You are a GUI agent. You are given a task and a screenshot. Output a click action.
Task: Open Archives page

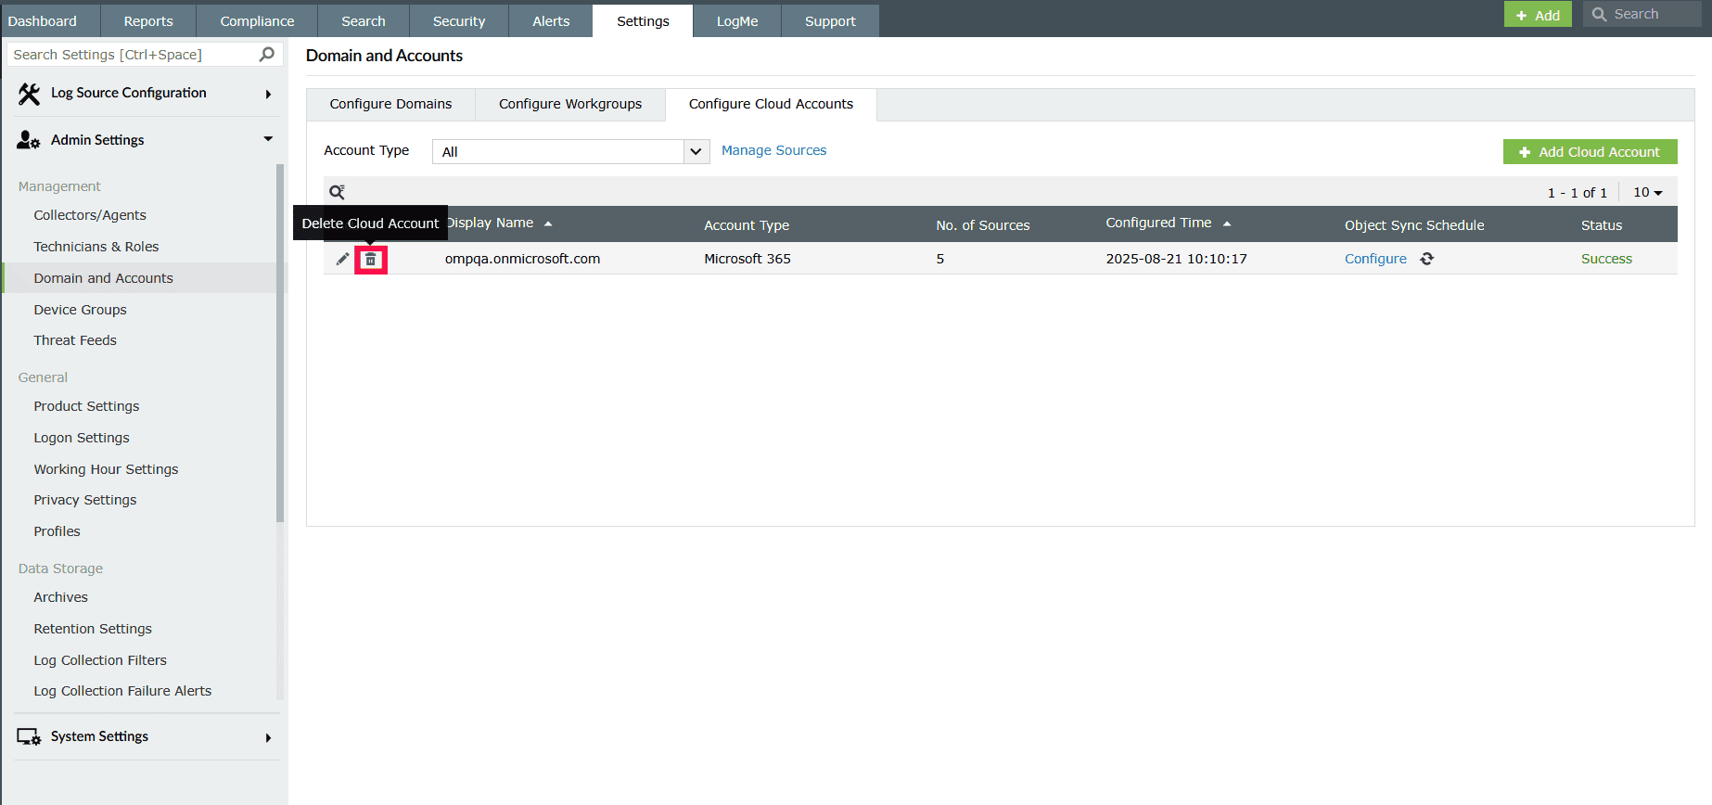point(60,597)
